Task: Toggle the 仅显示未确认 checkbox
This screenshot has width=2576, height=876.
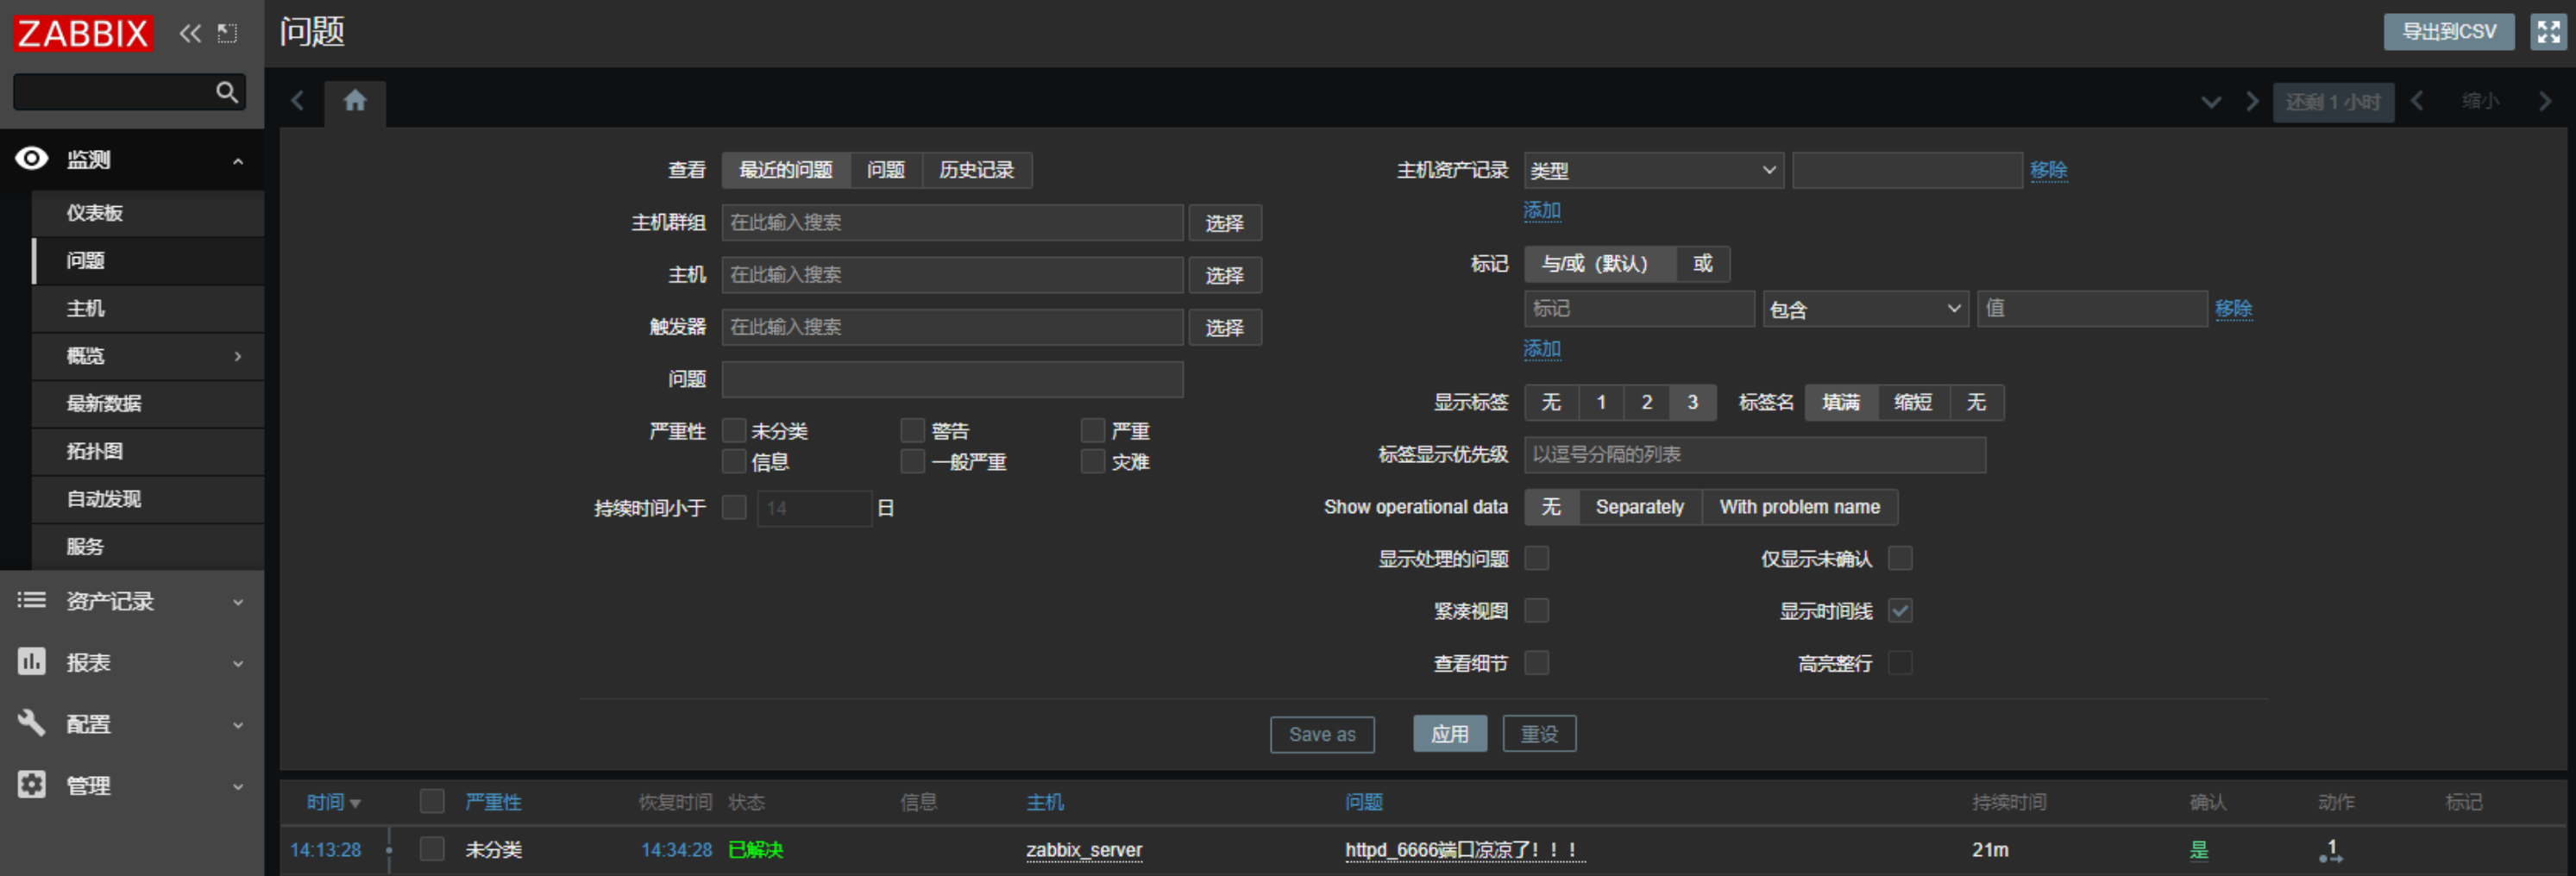Action: point(1900,558)
